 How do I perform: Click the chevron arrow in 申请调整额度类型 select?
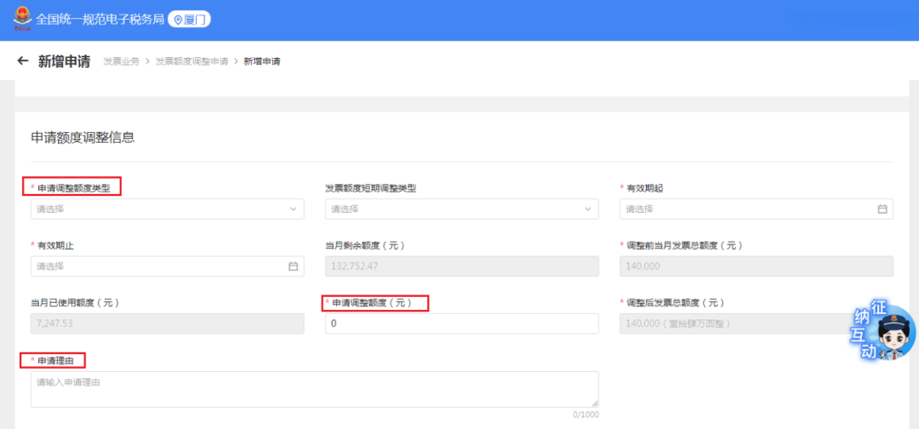(x=294, y=209)
